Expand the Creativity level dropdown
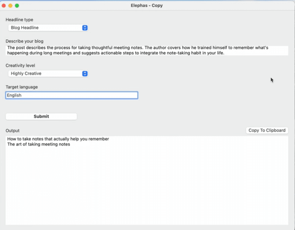The image size is (295, 230). coord(47,74)
